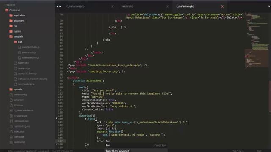Open sweetalert.css file in sidebar
This screenshot has width=271, height=152.
click(x=29, y=52)
